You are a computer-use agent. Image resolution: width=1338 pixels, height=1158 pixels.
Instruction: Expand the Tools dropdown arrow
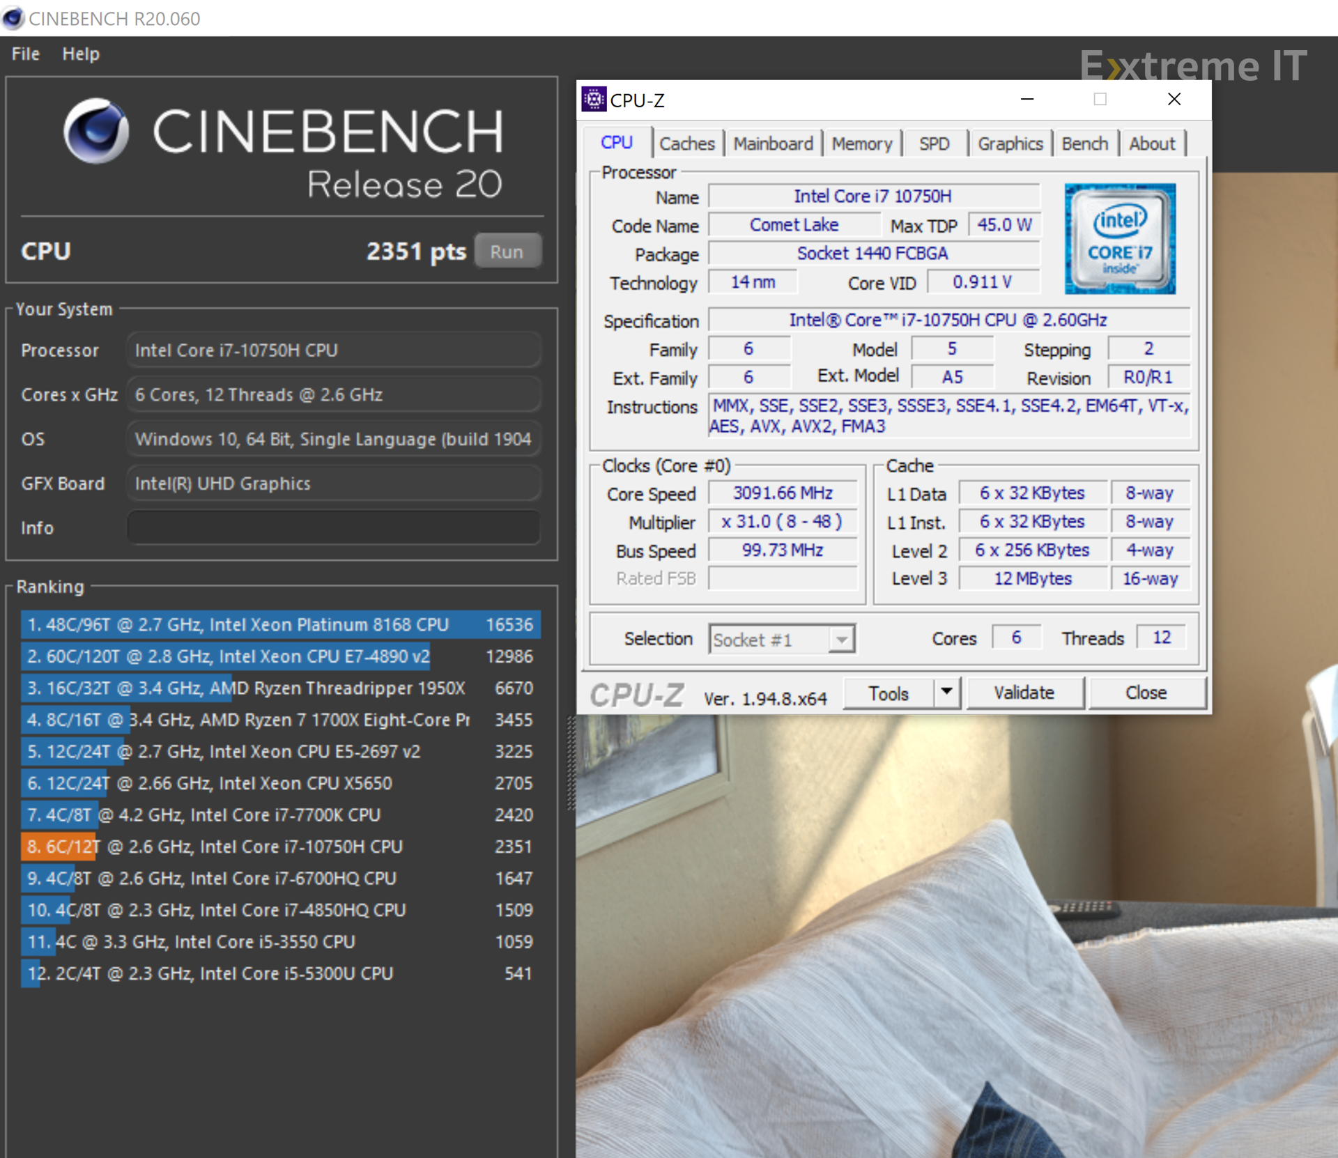coord(946,693)
